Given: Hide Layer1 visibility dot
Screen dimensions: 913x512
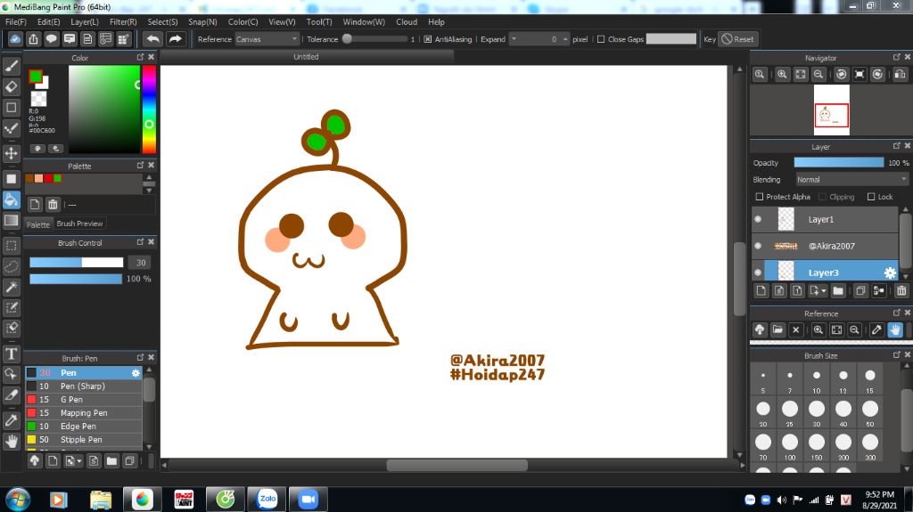Looking at the screenshot, I should click(758, 219).
